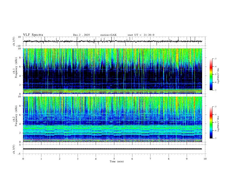Viewport: 231px width, 178px height.
Task: Select the "Dec.2 , 2025" date text
Action: pos(81,35)
